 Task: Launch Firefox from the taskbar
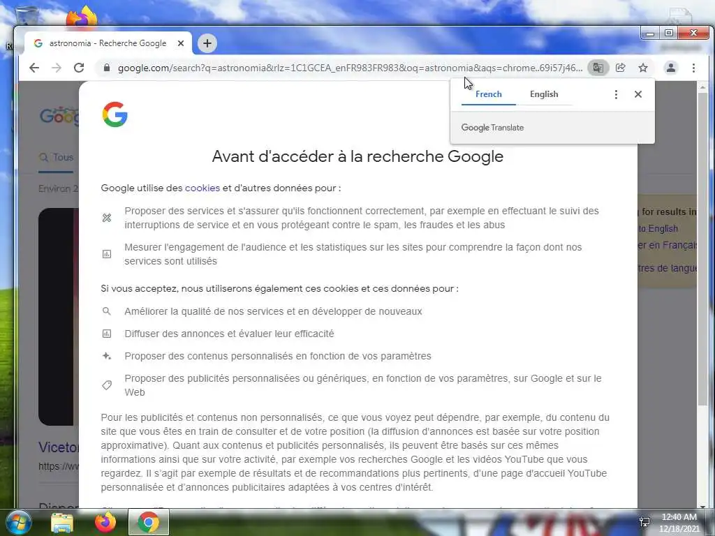pos(105,522)
